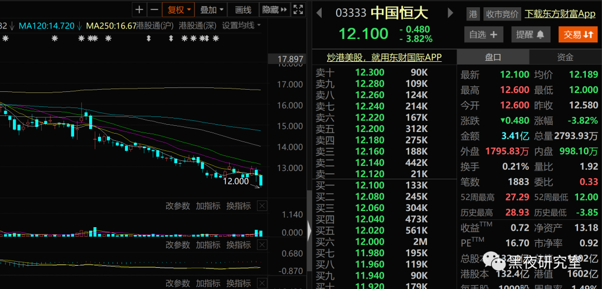Close the bottom indicator panel

coord(262,284)
